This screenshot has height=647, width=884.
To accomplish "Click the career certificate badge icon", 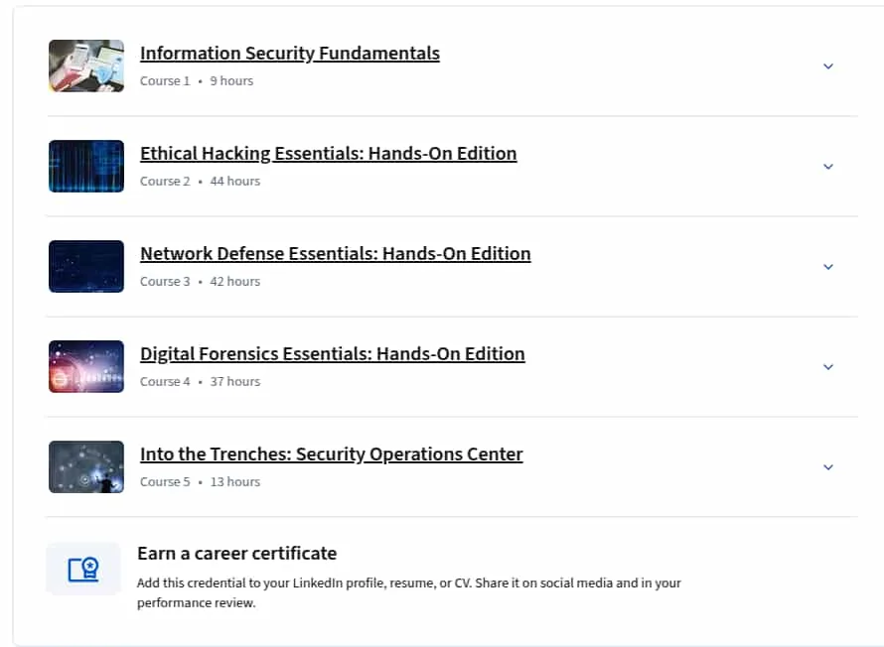I will click(83, 569).
